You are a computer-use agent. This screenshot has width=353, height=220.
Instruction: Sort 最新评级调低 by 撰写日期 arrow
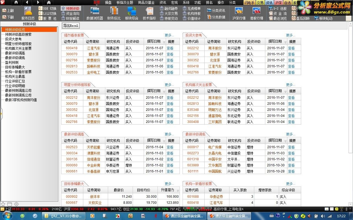click(285, 141)
